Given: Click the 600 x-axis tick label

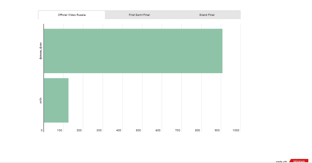Looking at the screenshot, I should [158, 130].
